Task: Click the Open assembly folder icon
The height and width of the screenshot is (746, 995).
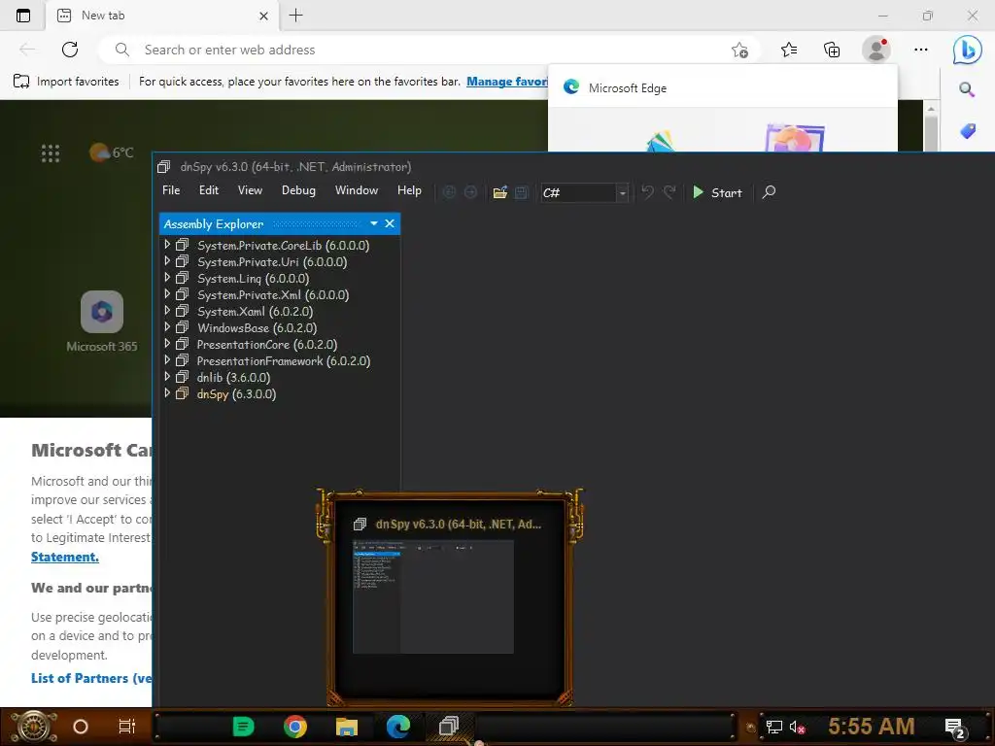Action: click(x=500, y=192)
